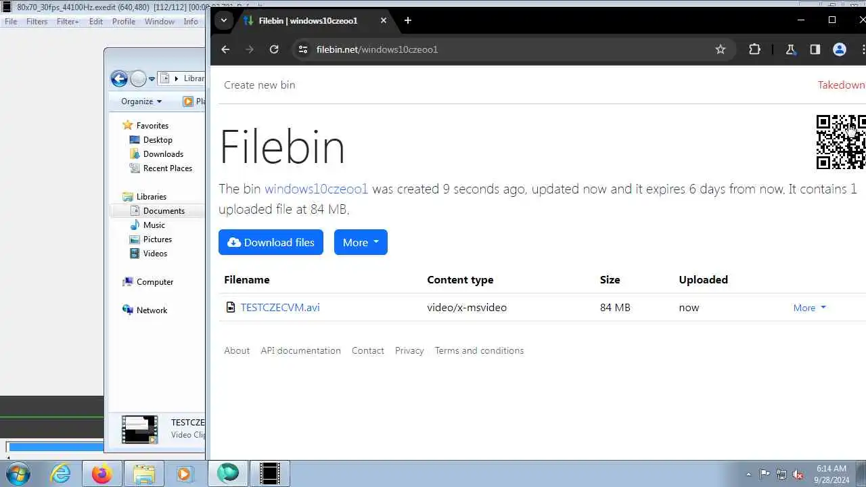
Task: Select Videos library in Explorer
Action: tap(155, 254)
